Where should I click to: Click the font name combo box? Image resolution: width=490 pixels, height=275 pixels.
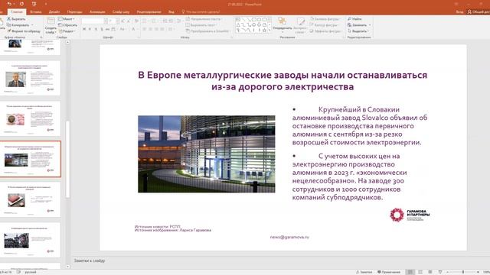point(93,21)
